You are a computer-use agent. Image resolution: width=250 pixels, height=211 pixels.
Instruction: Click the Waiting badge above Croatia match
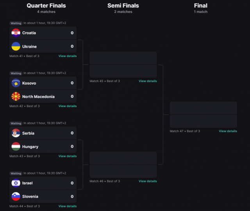[x=16, y=23]
